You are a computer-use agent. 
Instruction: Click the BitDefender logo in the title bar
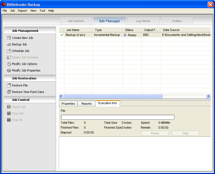[4, 4]
